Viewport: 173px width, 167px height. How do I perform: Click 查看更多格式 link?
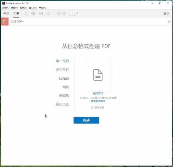click(x=98, y=101)
